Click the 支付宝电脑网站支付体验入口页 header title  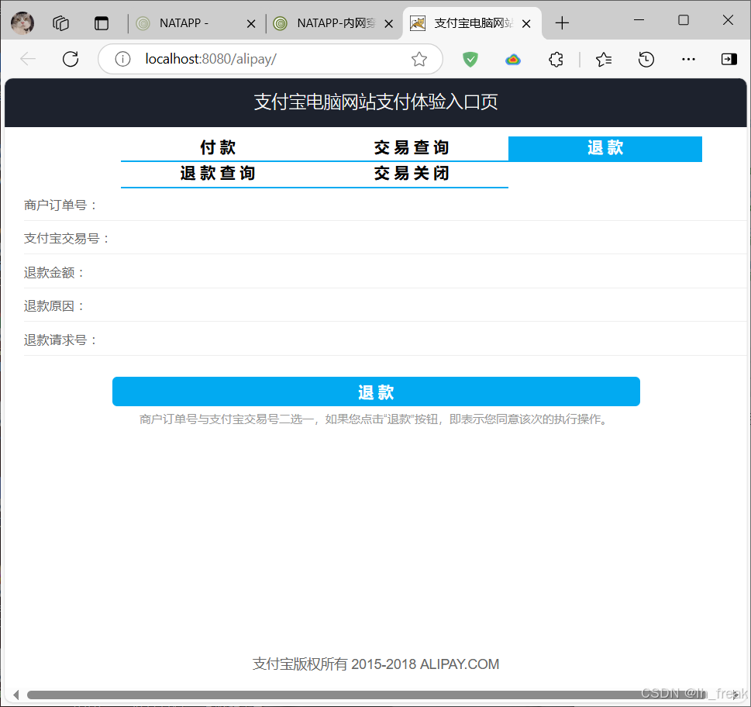click(376, 102)
